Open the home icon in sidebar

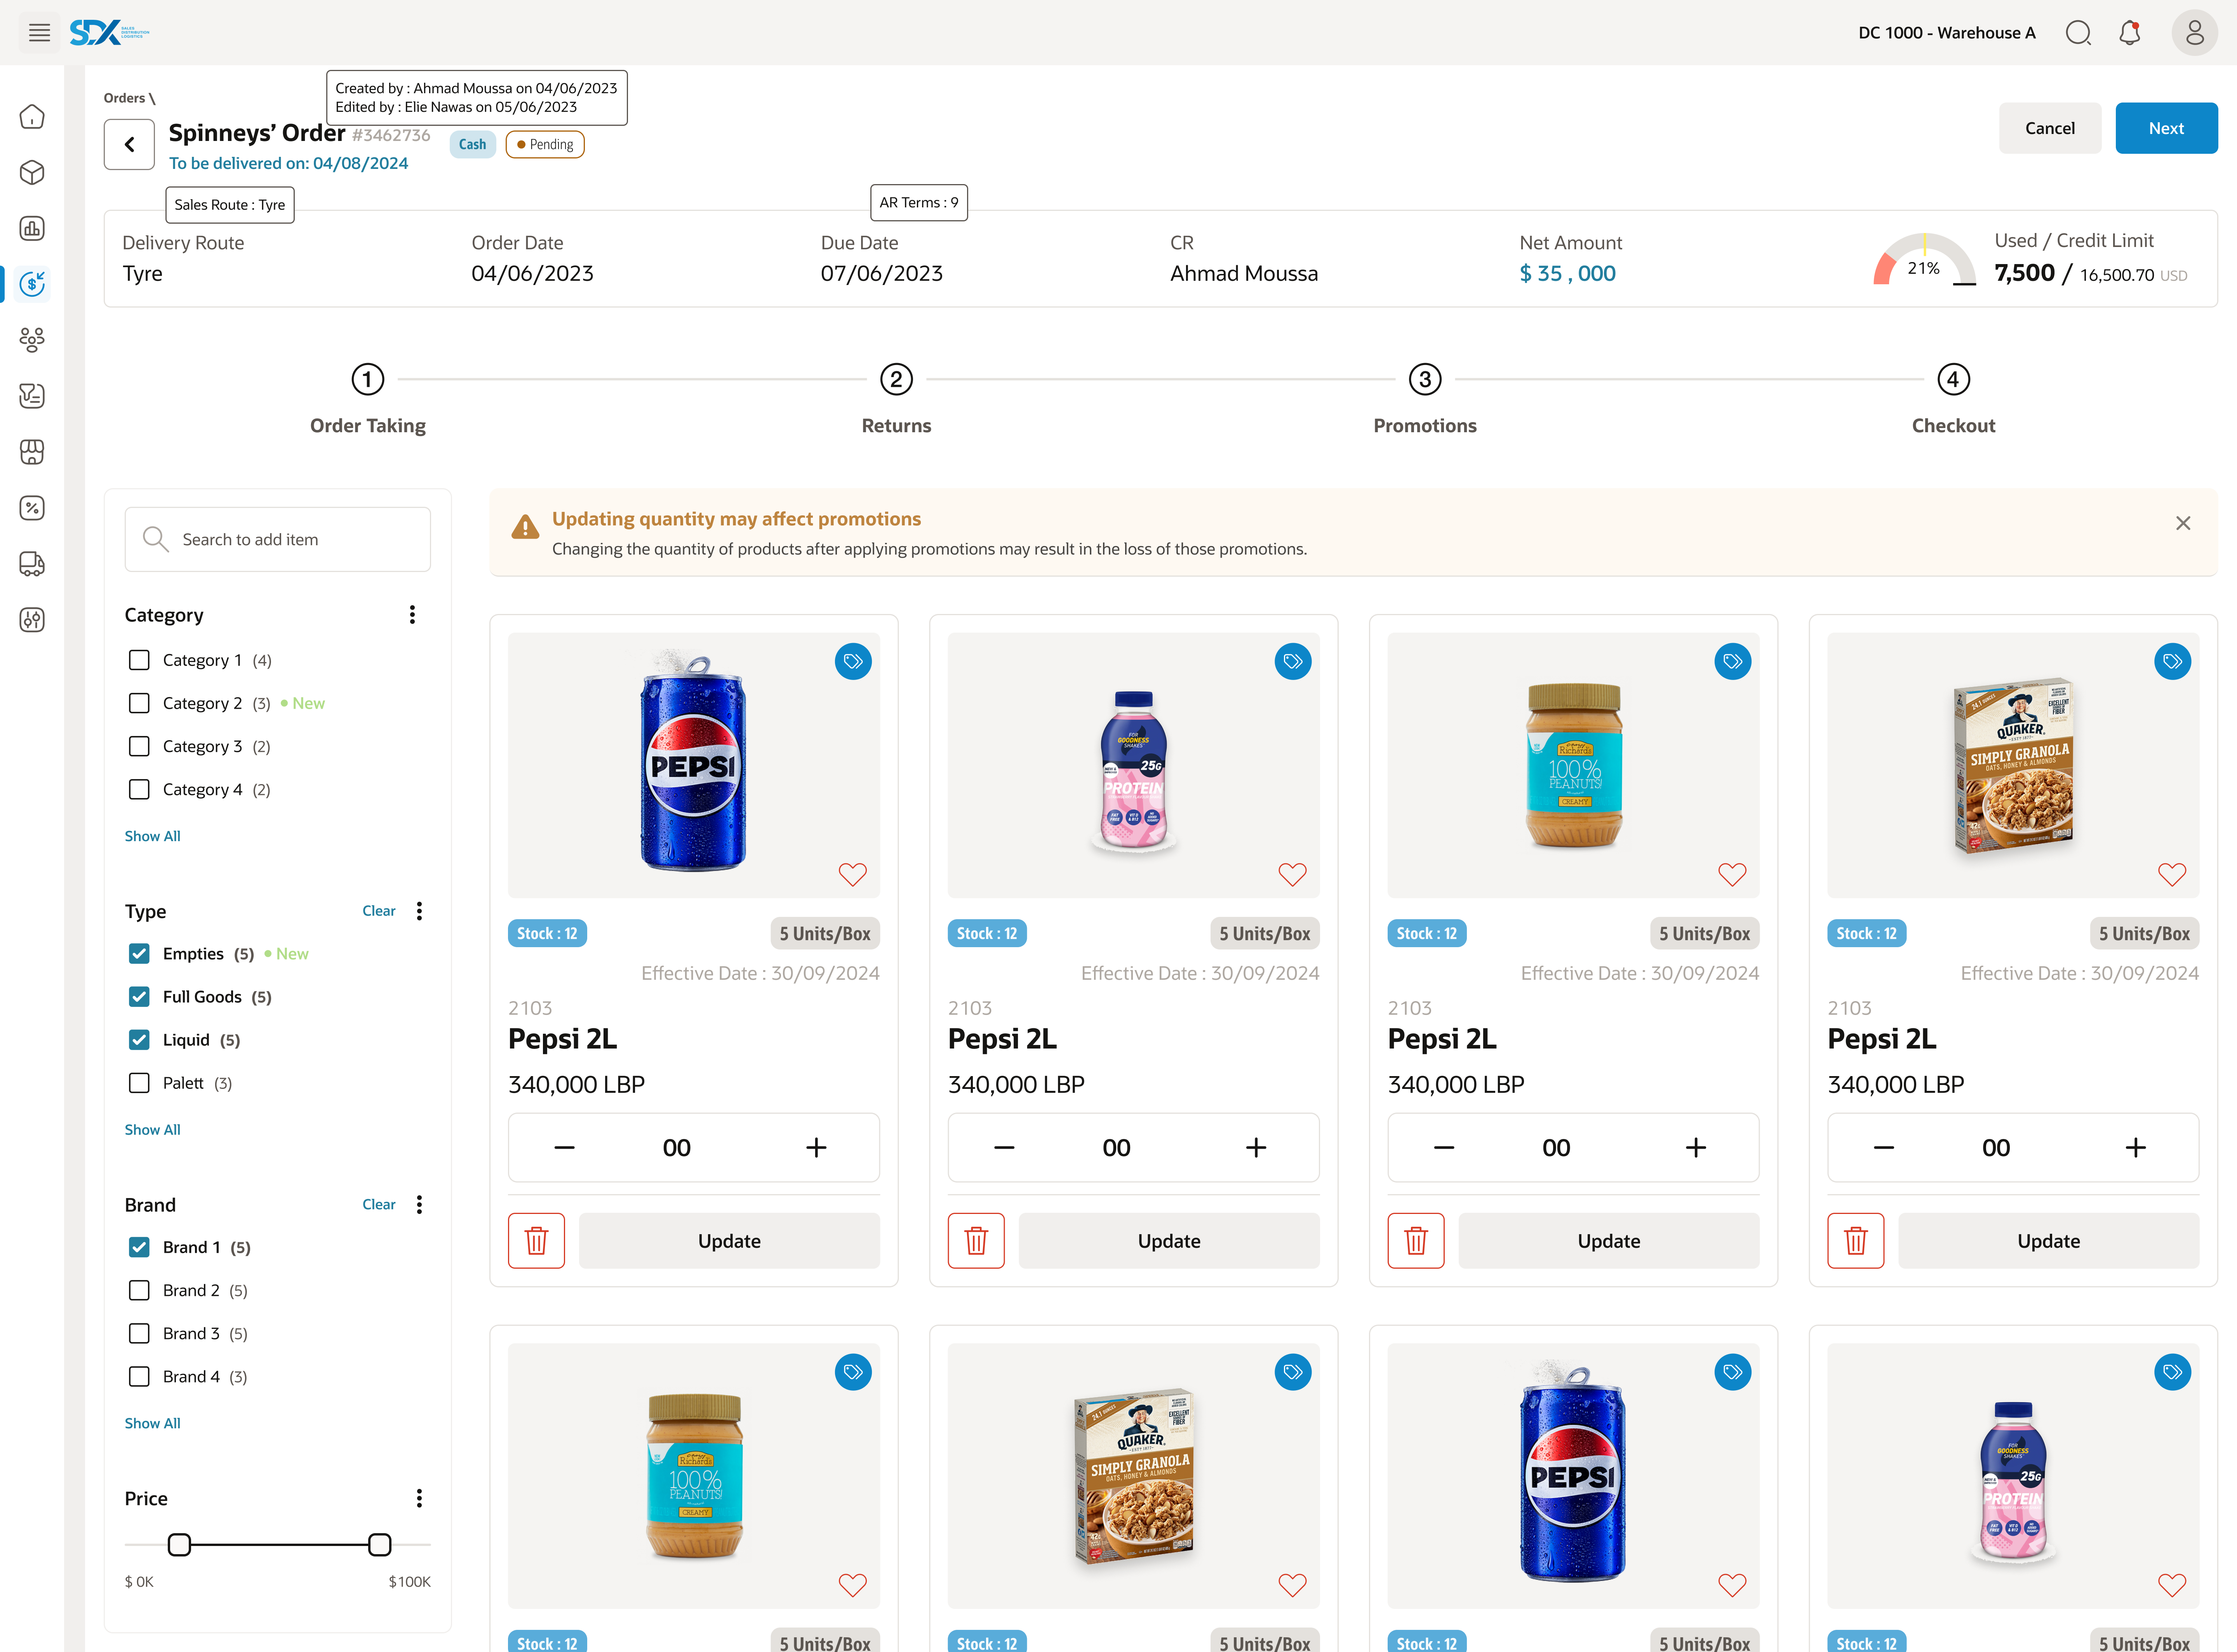[32, 117]
